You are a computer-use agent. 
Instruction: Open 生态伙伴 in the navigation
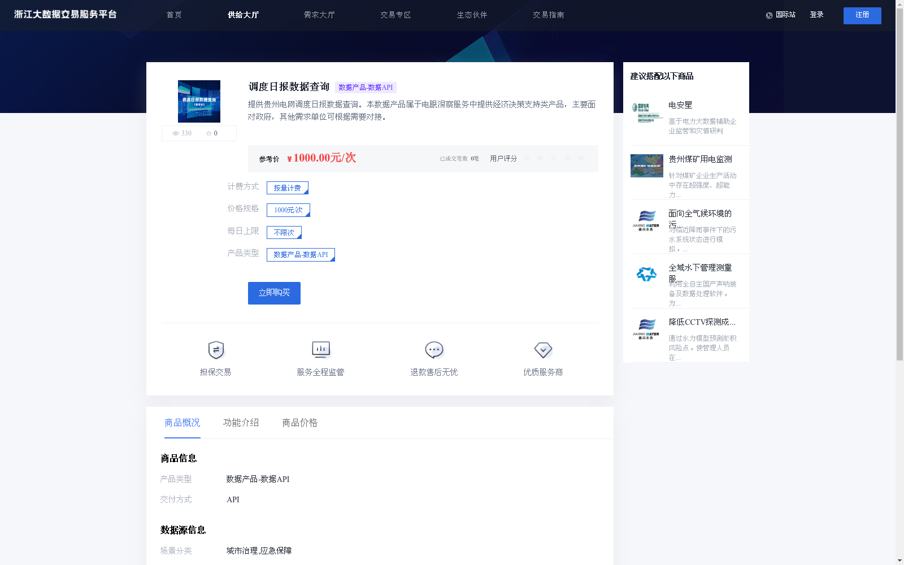(472, 15)
